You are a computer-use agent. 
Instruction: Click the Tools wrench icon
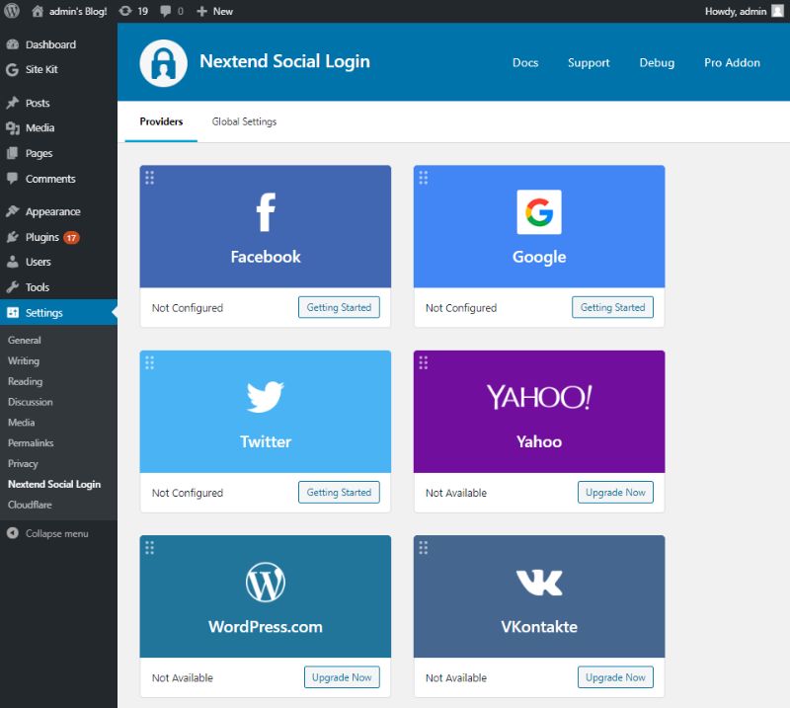point(13,286)
